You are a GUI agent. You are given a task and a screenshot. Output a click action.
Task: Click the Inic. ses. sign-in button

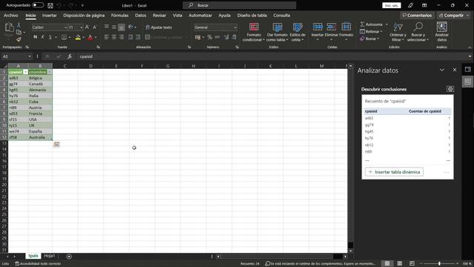392,5
